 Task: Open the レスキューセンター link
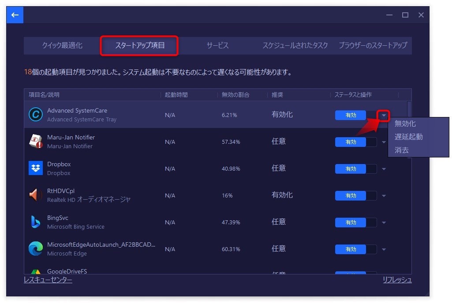tap(48, 280)
